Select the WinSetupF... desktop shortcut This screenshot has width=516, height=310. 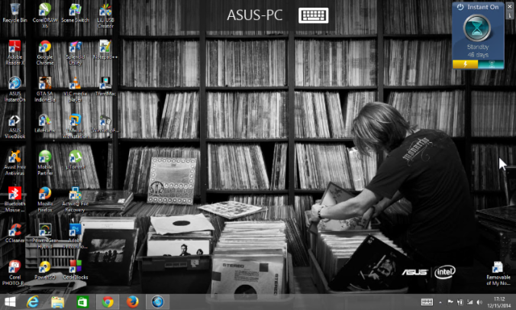[105, 124]
